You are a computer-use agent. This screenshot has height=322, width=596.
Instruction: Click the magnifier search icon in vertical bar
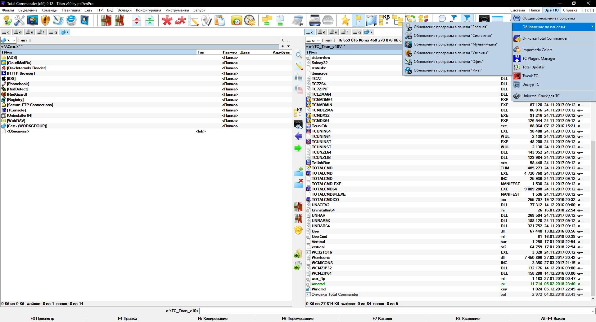coord(299,55)
